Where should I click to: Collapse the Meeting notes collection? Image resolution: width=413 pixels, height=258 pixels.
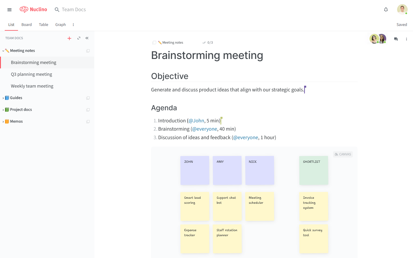pyautogui.click(x=3, y=51)
